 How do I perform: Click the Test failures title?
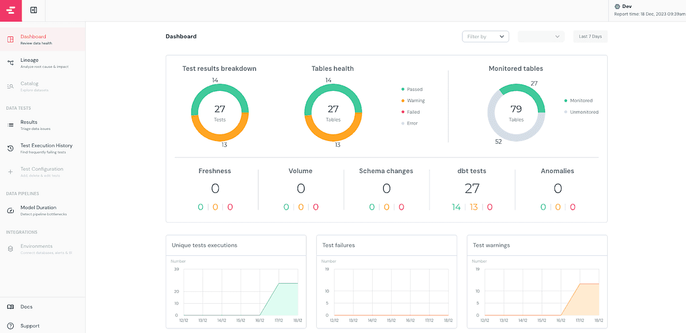point(338,245)
